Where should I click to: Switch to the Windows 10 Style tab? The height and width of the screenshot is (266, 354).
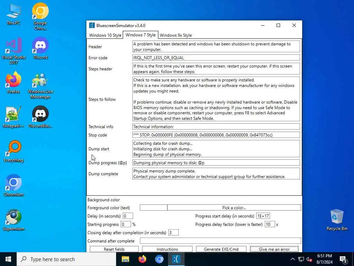point(105,35)
